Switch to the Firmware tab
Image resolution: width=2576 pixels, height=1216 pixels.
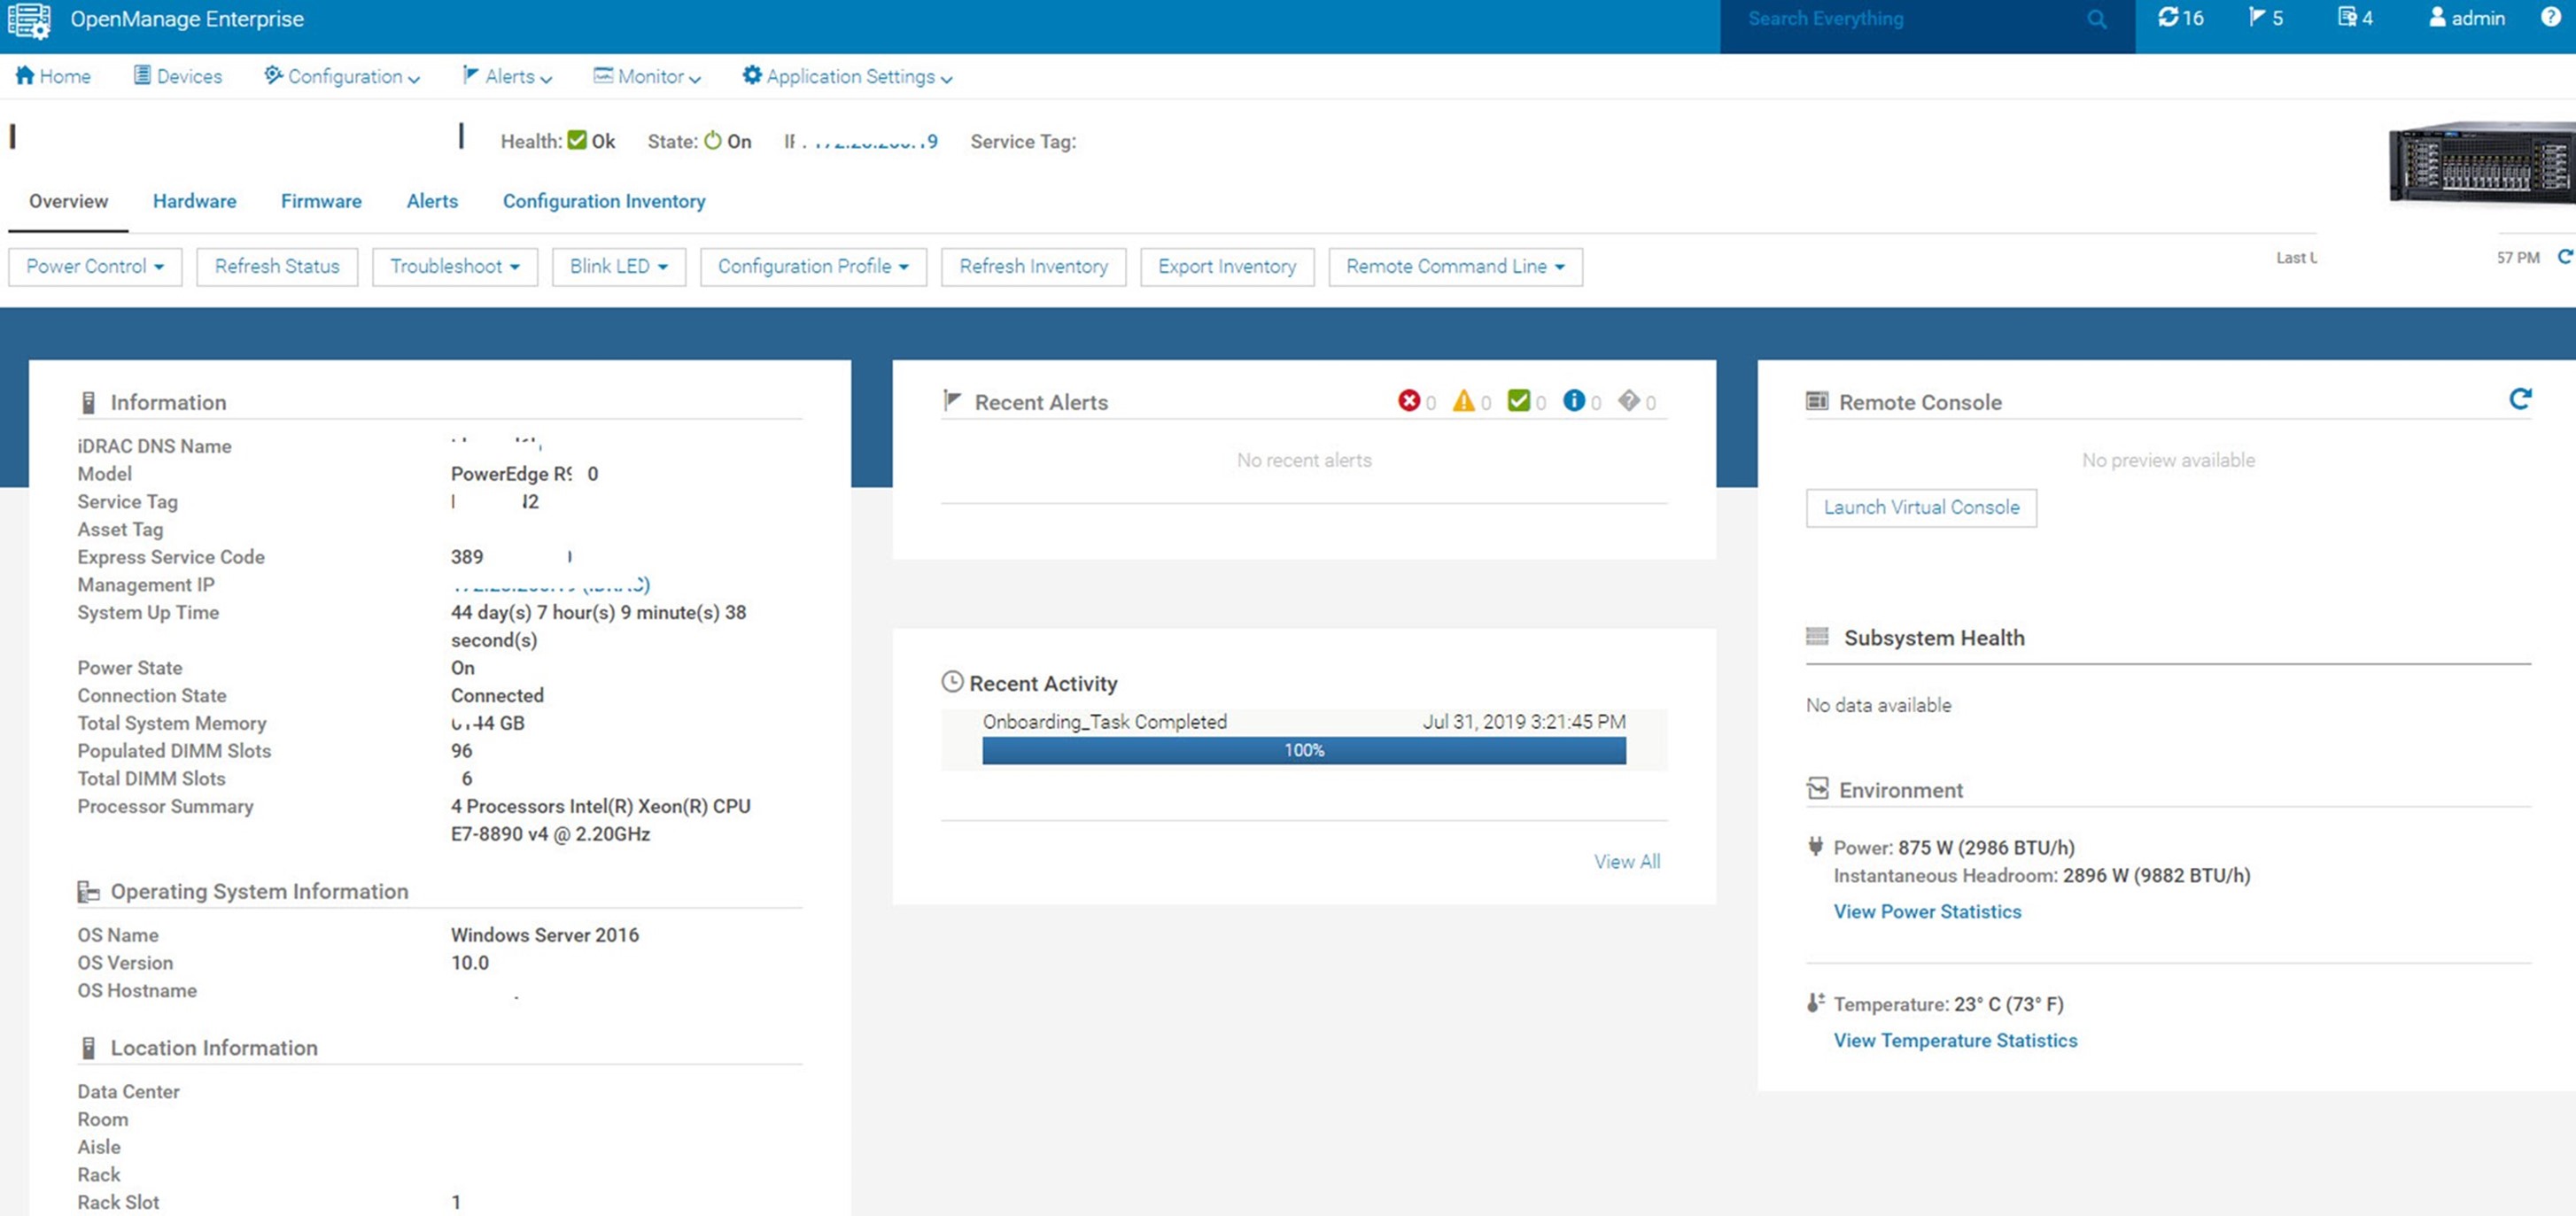(x=321, y=201)
